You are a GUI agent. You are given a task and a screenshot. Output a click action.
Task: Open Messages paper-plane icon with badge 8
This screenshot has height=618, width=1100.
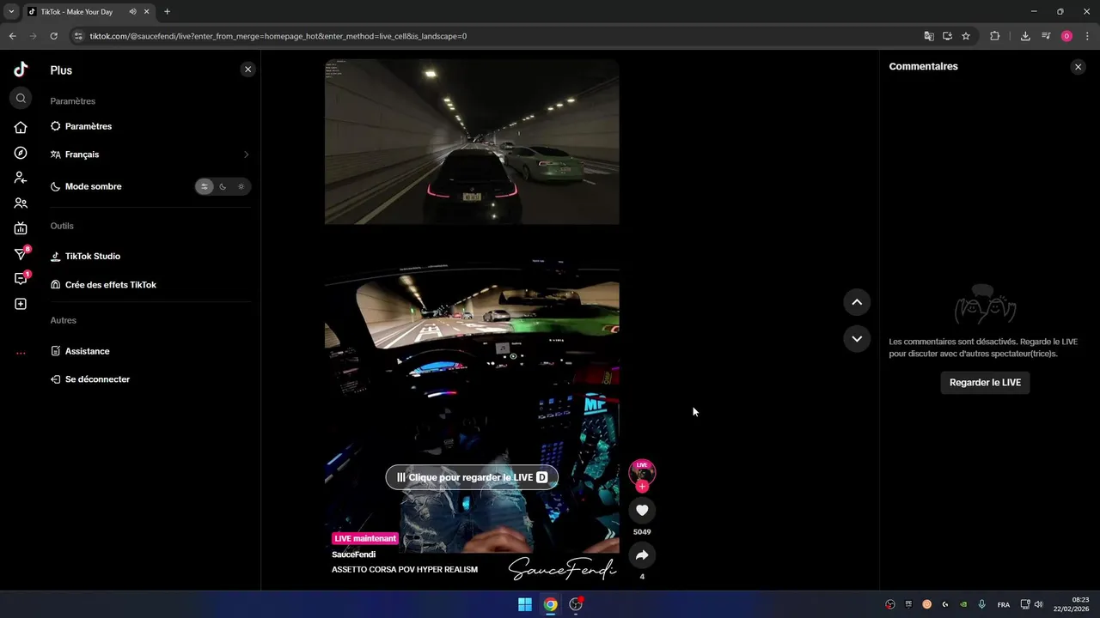[21, 254]
